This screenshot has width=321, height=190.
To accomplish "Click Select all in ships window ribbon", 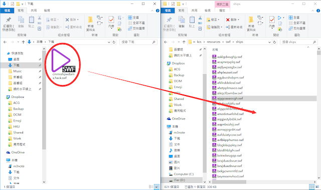I will 294,17.
